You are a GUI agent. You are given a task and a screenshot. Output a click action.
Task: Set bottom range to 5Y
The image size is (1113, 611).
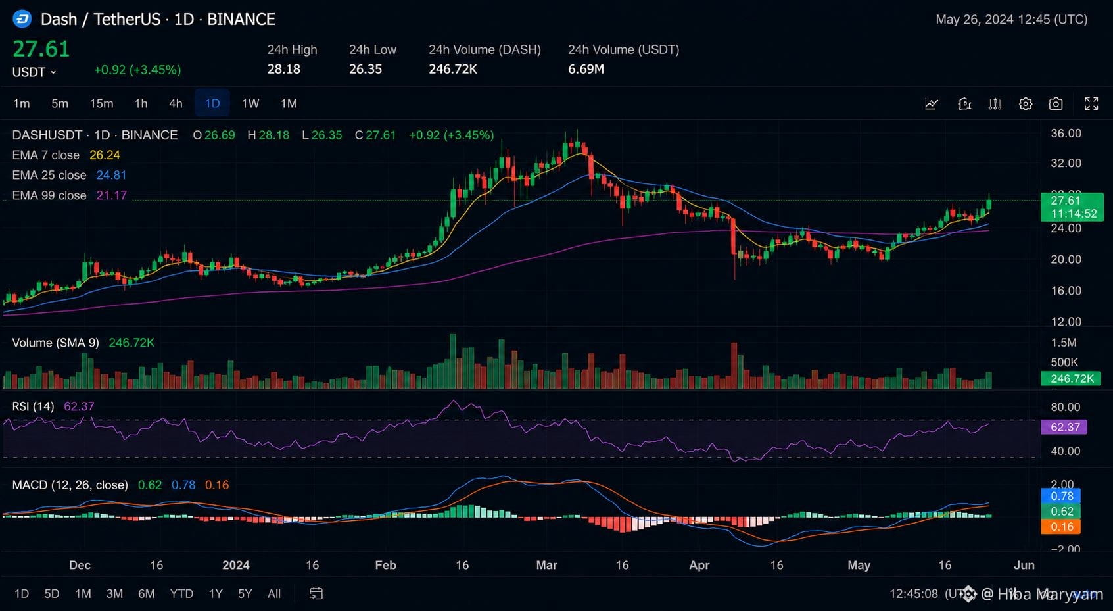[245, 593]
